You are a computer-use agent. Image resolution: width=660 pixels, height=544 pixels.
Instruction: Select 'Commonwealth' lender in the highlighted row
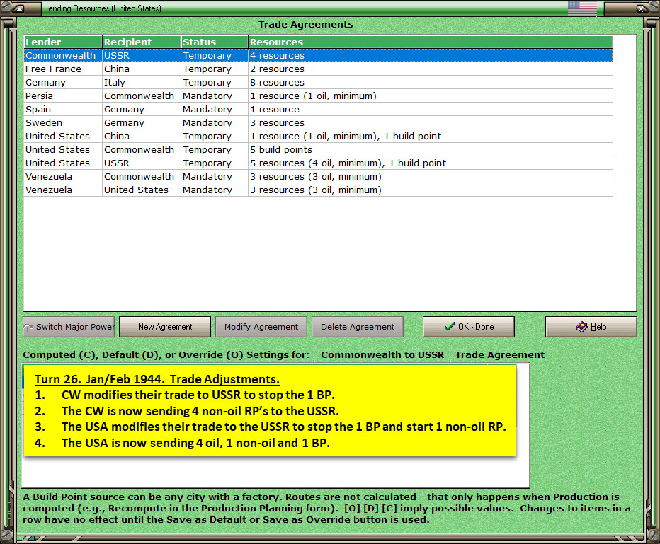pos(63,55)
